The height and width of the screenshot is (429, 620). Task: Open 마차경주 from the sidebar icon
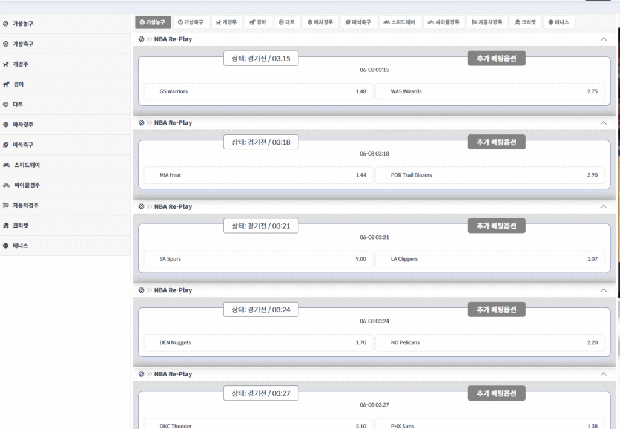tap(5, 125)
